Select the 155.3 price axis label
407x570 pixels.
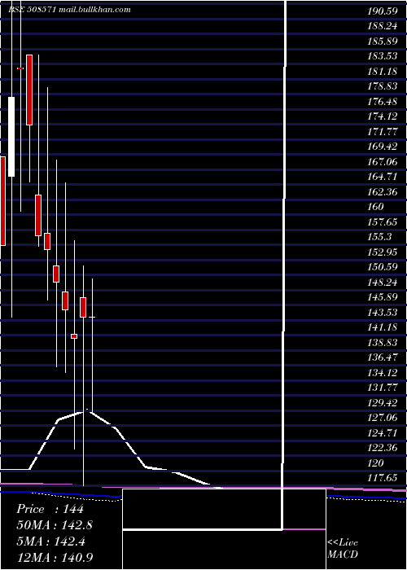tap(379, 237)
